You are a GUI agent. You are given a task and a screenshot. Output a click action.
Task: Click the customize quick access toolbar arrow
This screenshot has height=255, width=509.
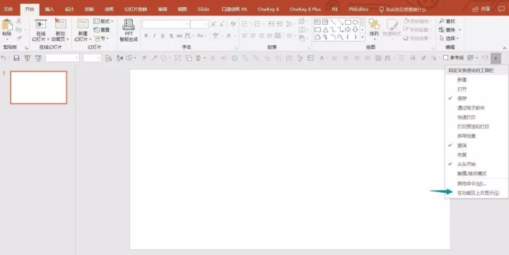pos(496,59)
